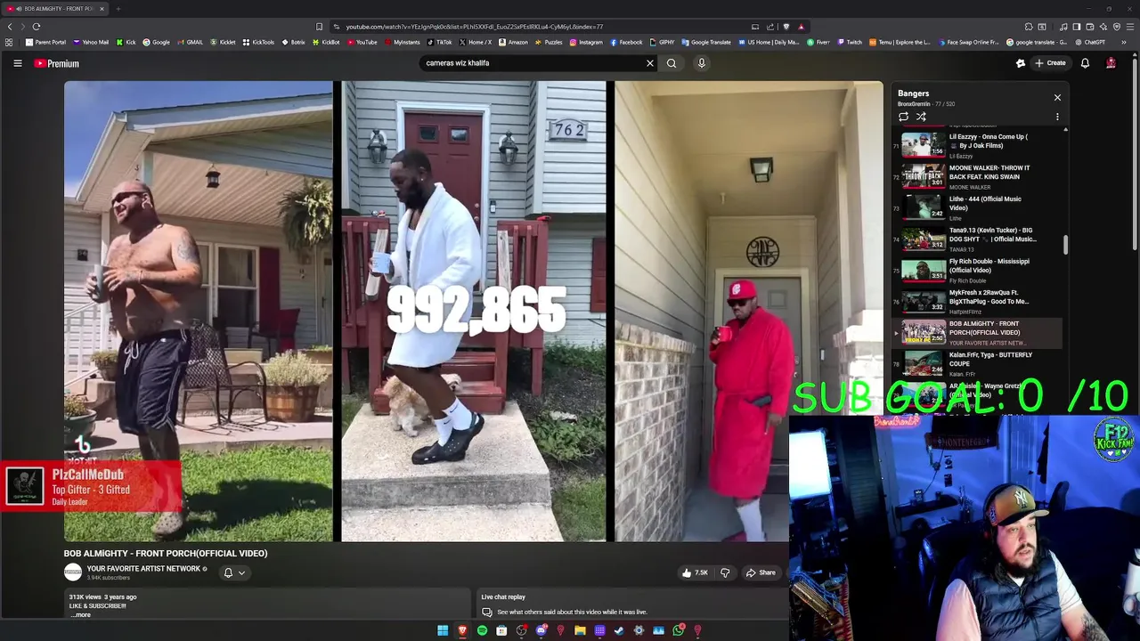
Task: Open Spotify from taskbar
Action: click(x=482, y=630)
